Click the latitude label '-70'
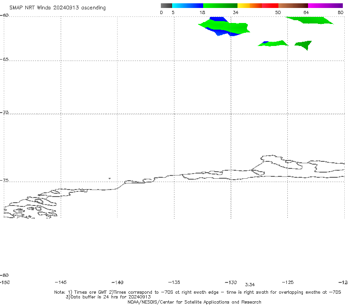 tap(4, 113)
